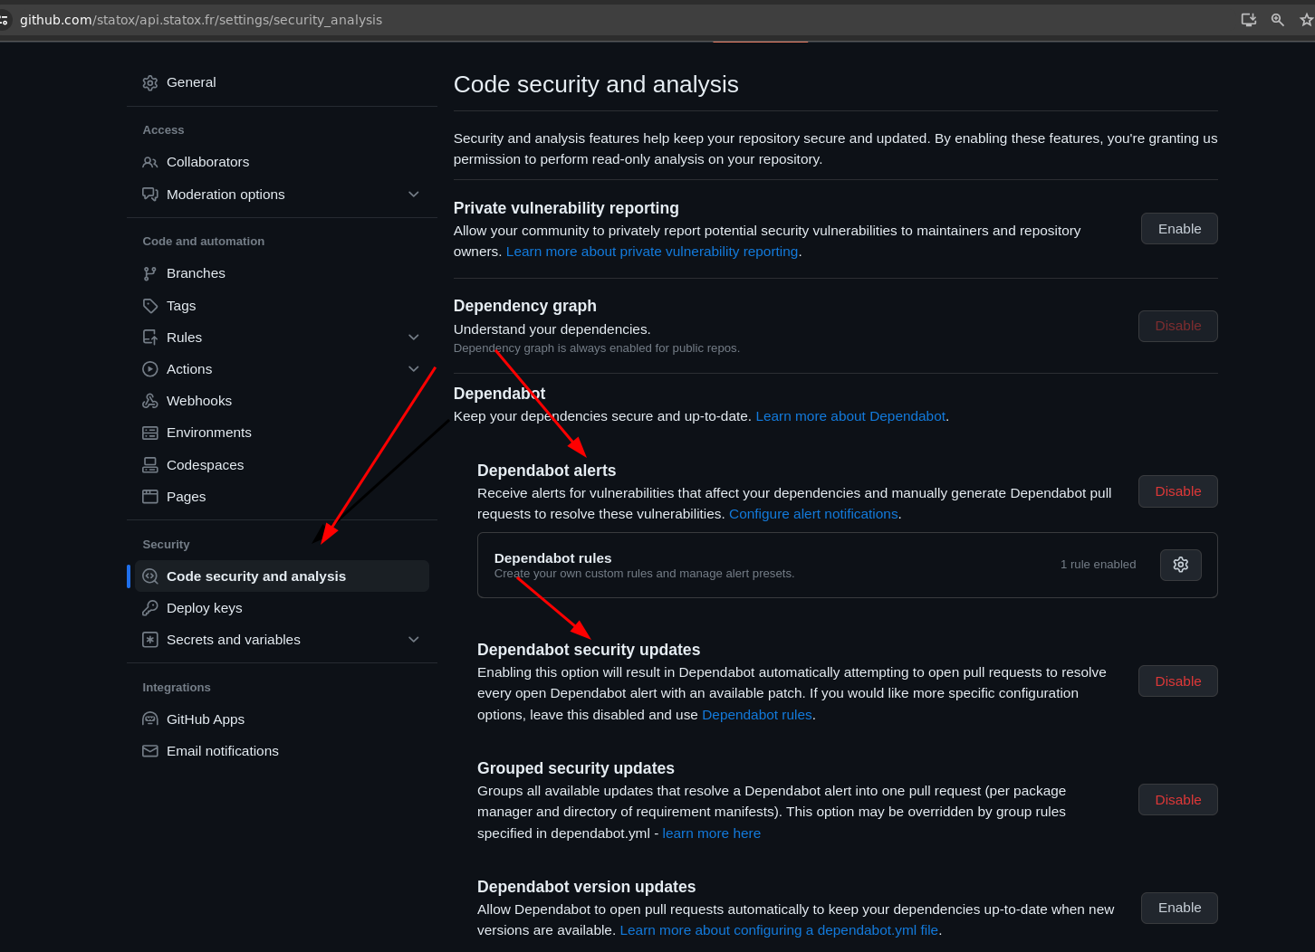Open Deploy keys page
Screen dimensions: 1315x952
(205, 608)
